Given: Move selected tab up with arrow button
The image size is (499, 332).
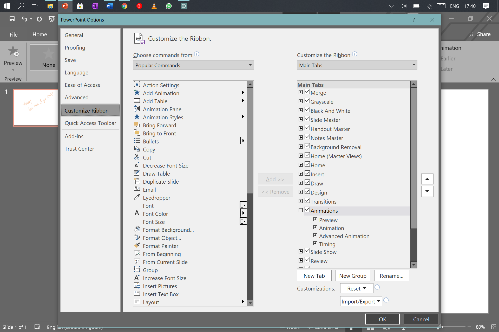Looking at the screenshot, I should pyautogui.click(x=427, y=179).
